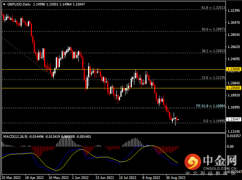Select the 50.0 = 1.29073 Fibonacci label
The height and width of the screenshot is (180, 242).
pos(213,29)
